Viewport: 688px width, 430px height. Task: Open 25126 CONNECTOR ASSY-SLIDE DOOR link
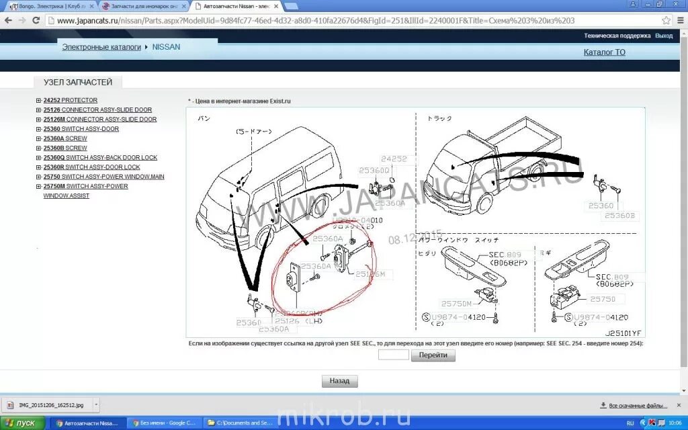pyautogui.click(x=97, y=110)
